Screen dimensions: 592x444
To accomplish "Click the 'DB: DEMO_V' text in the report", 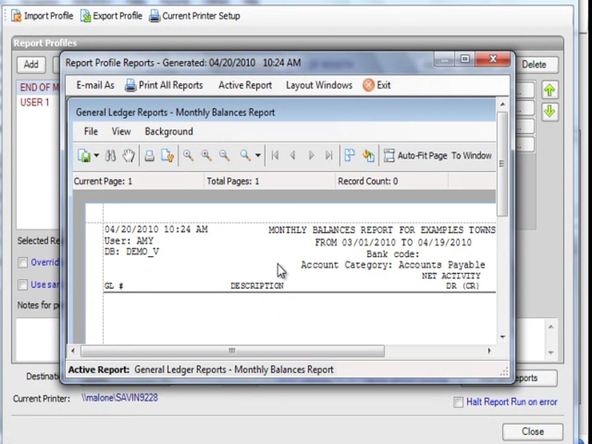I will click(x=132, y=252).
